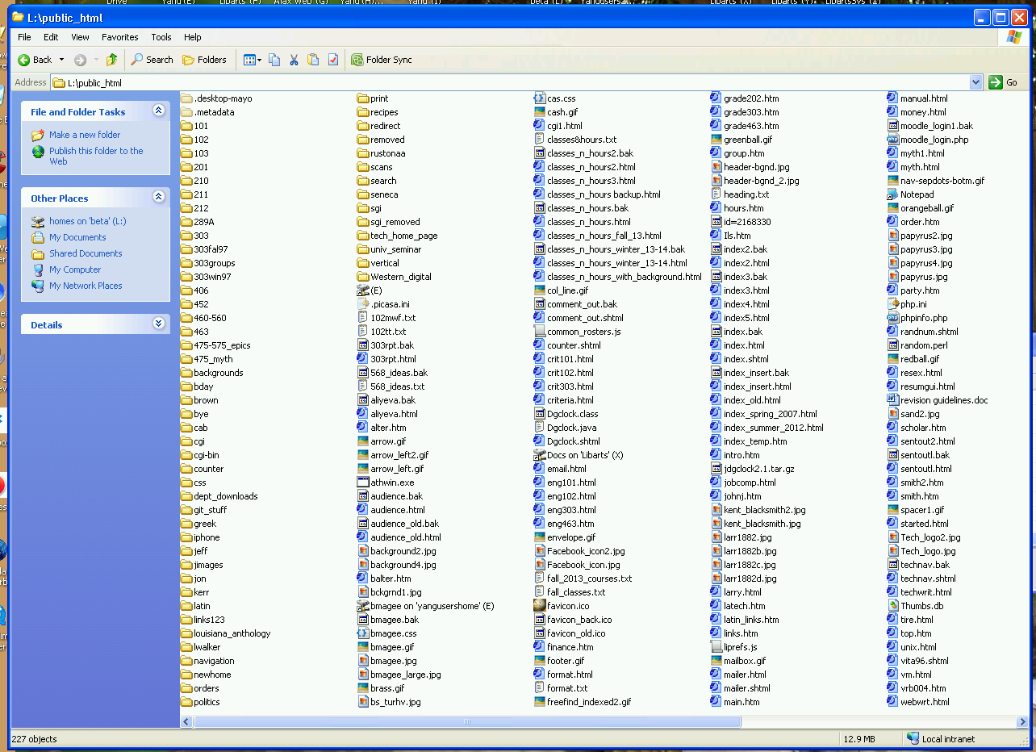Toggle the Folders pane button

[204, 60]
